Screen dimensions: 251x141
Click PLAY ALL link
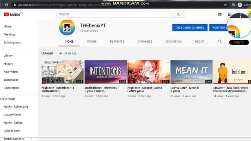(x=71, y=53)
